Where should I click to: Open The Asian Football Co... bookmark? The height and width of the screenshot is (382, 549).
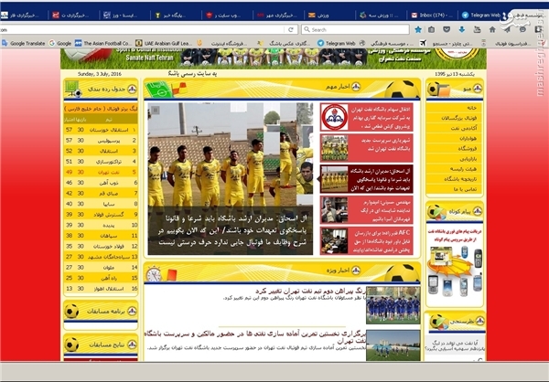(x=102, y=43)
